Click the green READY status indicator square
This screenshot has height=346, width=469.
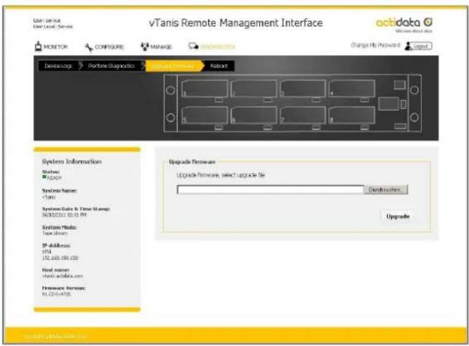[x=44, y=177]
